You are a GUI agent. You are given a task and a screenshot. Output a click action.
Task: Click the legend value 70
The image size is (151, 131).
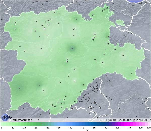coord(83,128)
